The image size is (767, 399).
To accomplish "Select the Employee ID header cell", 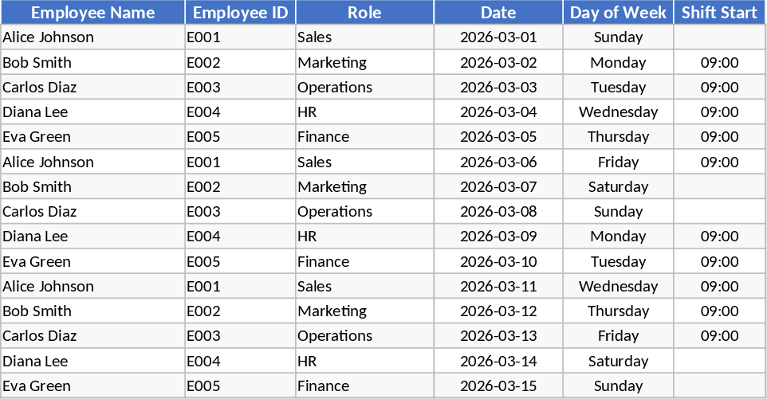I will tap(240, 13).
